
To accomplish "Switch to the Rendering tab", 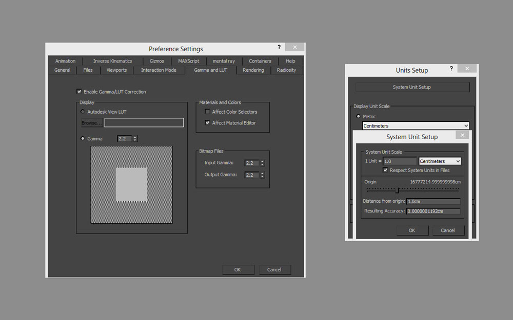I will pyautogui.click(x=253, y=70).
